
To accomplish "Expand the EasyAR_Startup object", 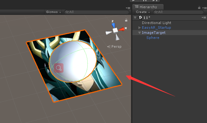I will coord(140,28).
